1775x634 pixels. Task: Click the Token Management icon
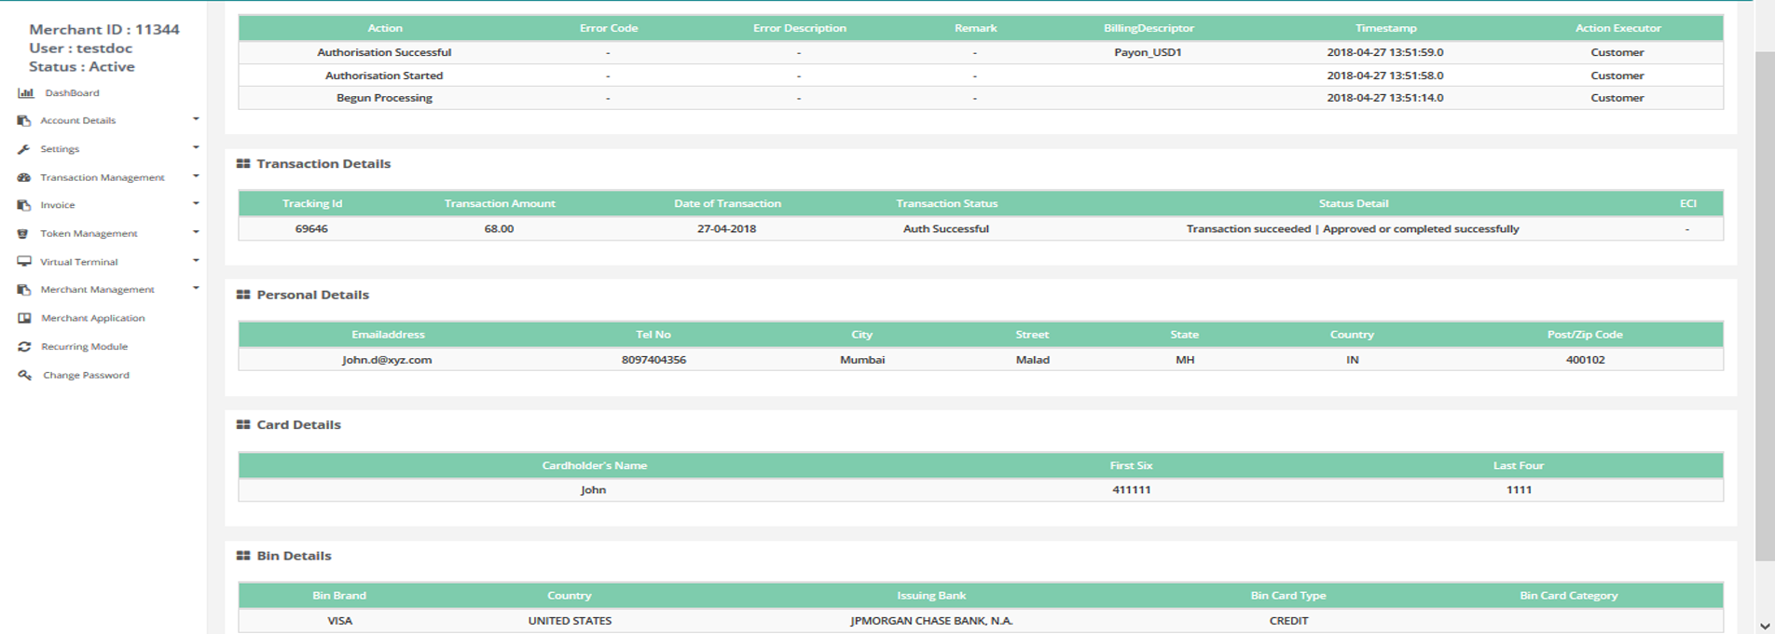point(24,234)
